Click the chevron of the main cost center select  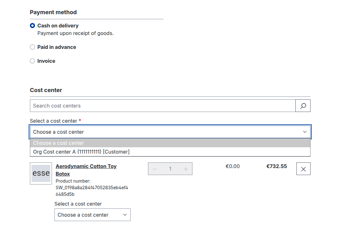click(x=305, y=132)
